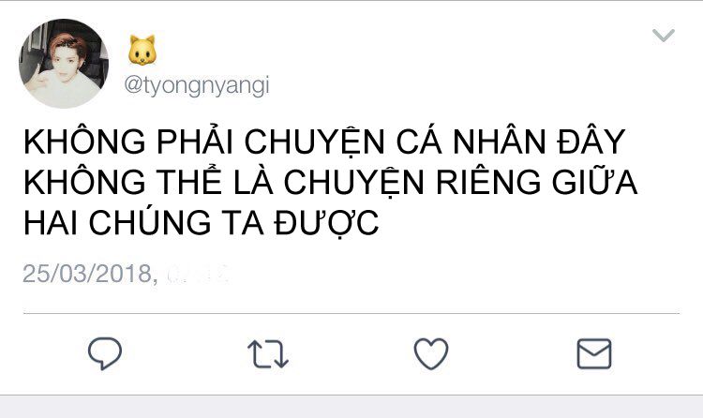Click the words HAI CHÚNG TA ĐƯỢC
Image resolution: width=703 pixels, height=418 pixels.
pos(202,222)
